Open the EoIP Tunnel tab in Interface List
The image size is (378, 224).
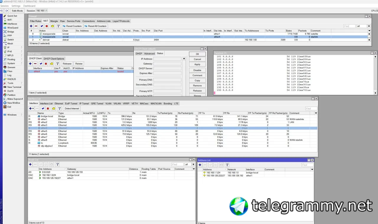(x=71, y=103)
